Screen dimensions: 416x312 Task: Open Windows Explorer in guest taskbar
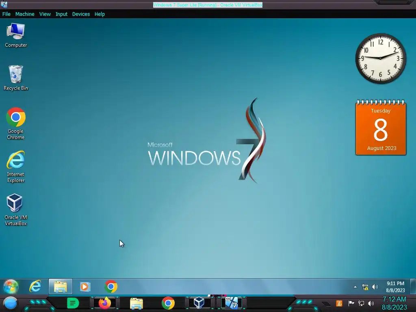pos(61,286)
